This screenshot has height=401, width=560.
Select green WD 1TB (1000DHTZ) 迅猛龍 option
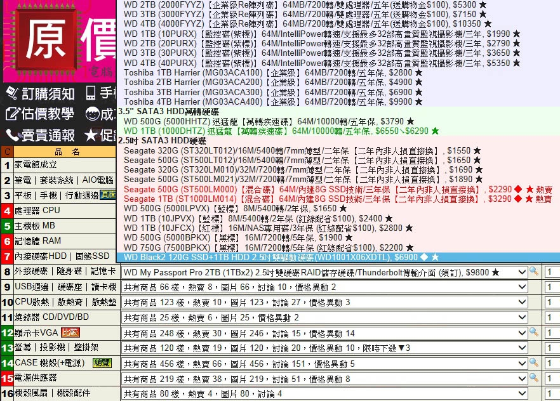tap(338, 131)
